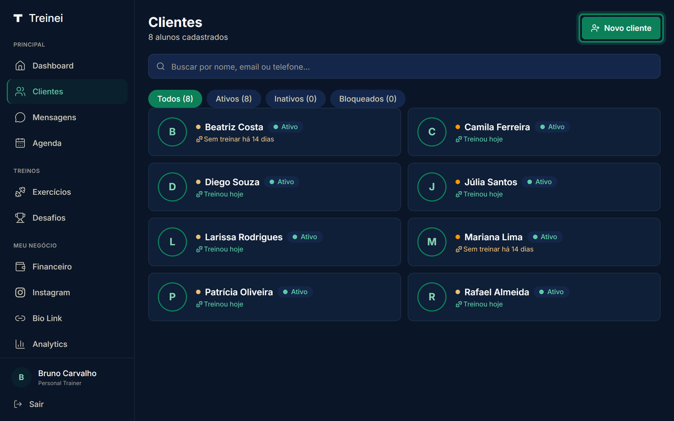This screenshot has height=421, width=674.
Task: Click 'Treinou hoje' under Diego Souza
Action: click(224, 194)
